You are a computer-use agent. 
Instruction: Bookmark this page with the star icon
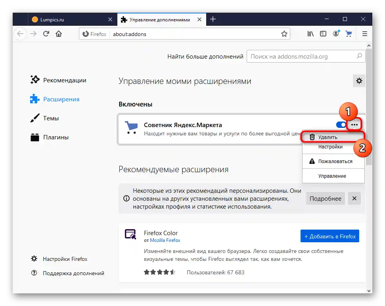pos(284,34)
